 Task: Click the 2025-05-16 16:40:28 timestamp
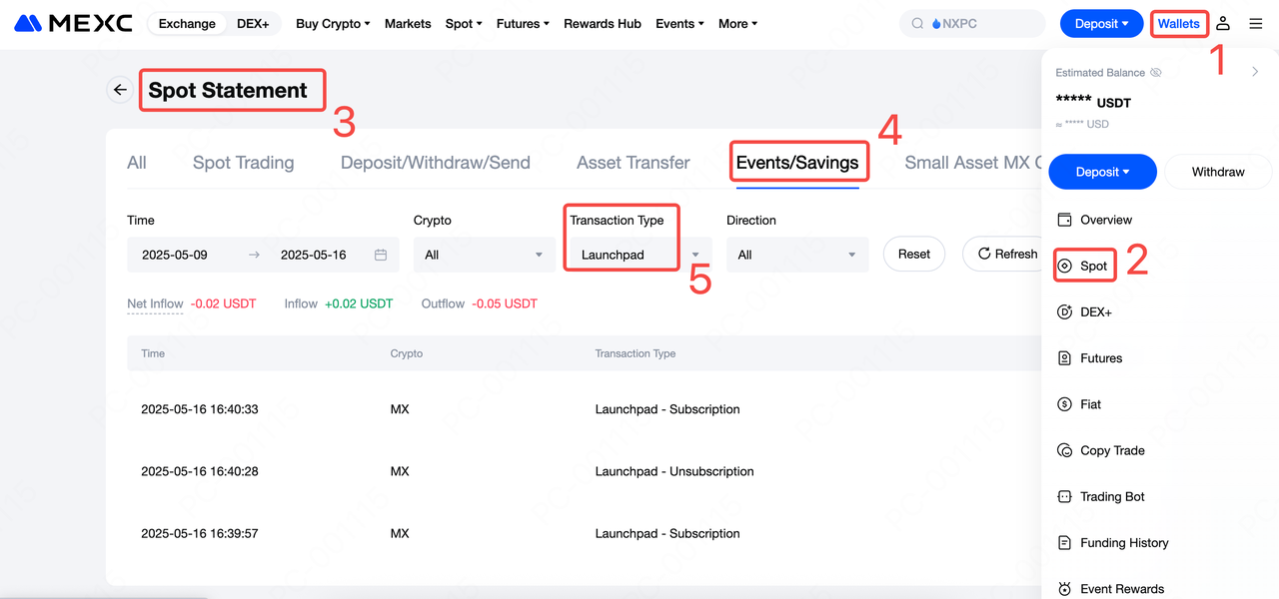[x=200, y=471]
